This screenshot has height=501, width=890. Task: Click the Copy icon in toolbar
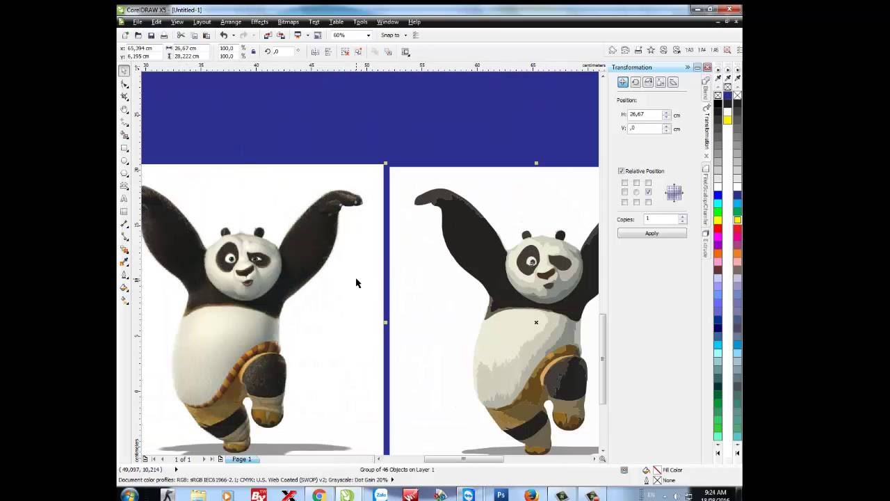(x=194, y=35)
